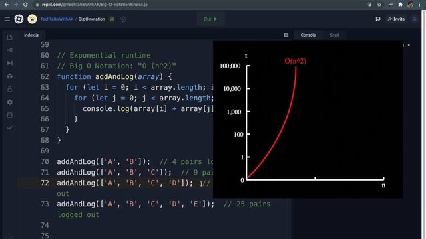Click console.log on line 65
Screen dimensions: 426x239
(106, 109)
